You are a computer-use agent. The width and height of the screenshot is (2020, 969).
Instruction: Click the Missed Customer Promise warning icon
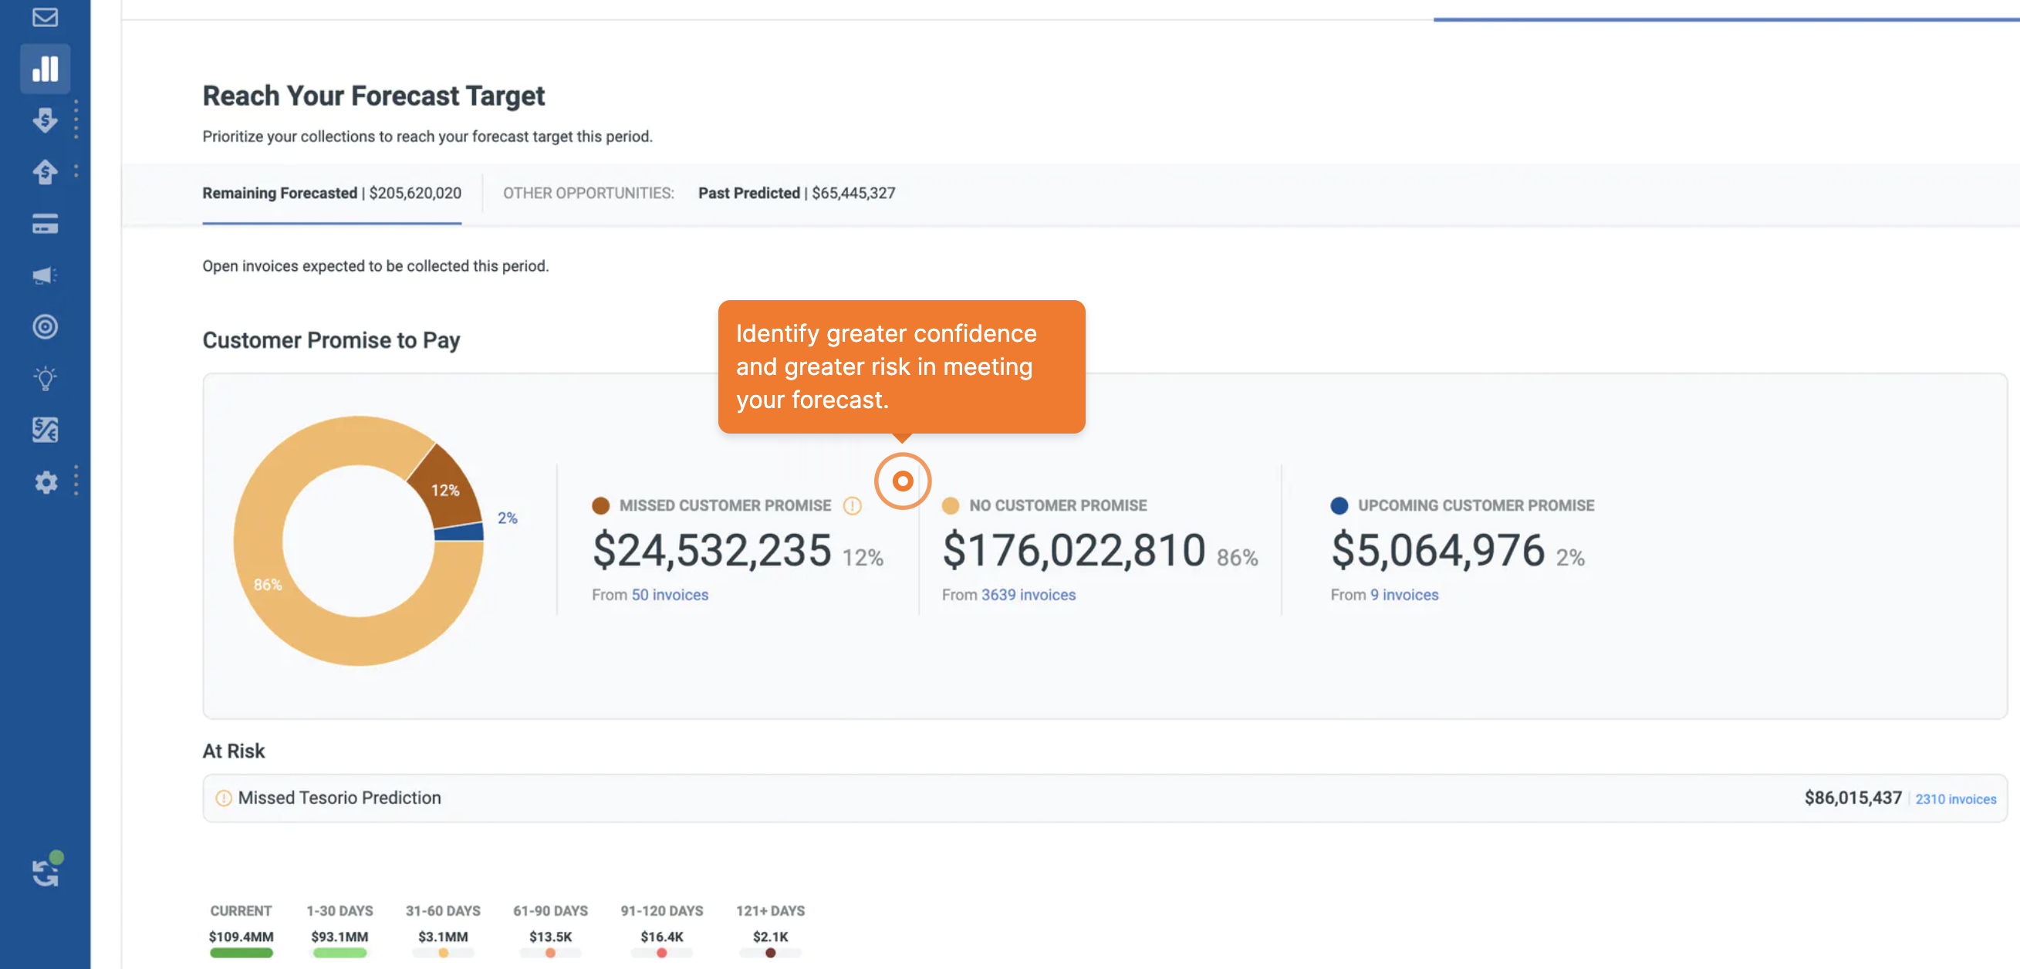point(852,505)
